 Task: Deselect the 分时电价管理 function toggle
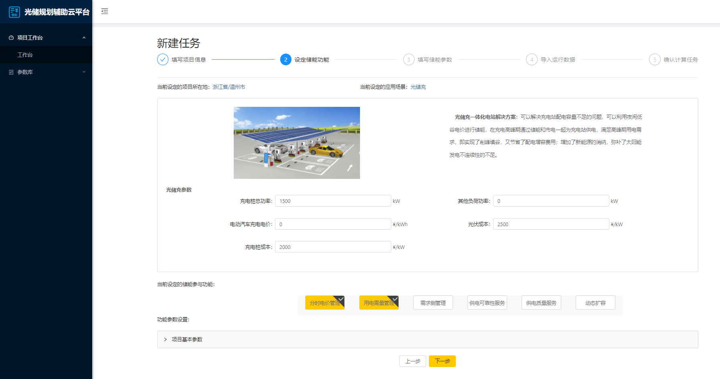tap(325, 303)
